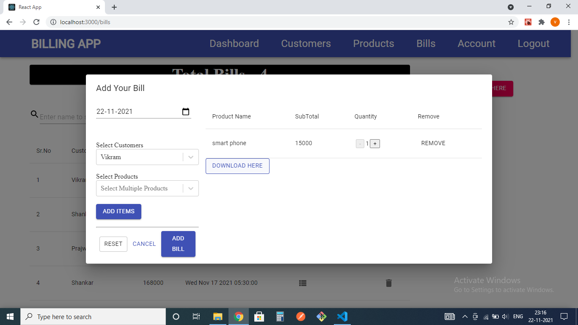Screen dimensions: 578x325
Task: Click the search magnifier icon for bills
Action: pyautogui.click(x=34, y=114)
